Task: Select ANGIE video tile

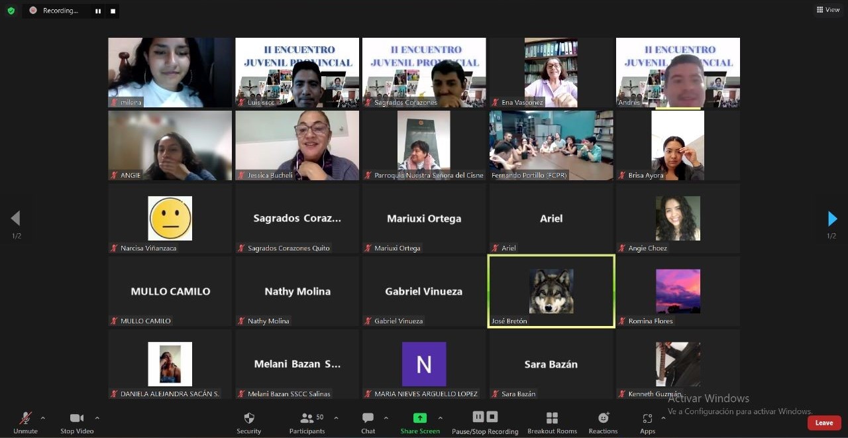Action: click(170, 145)
